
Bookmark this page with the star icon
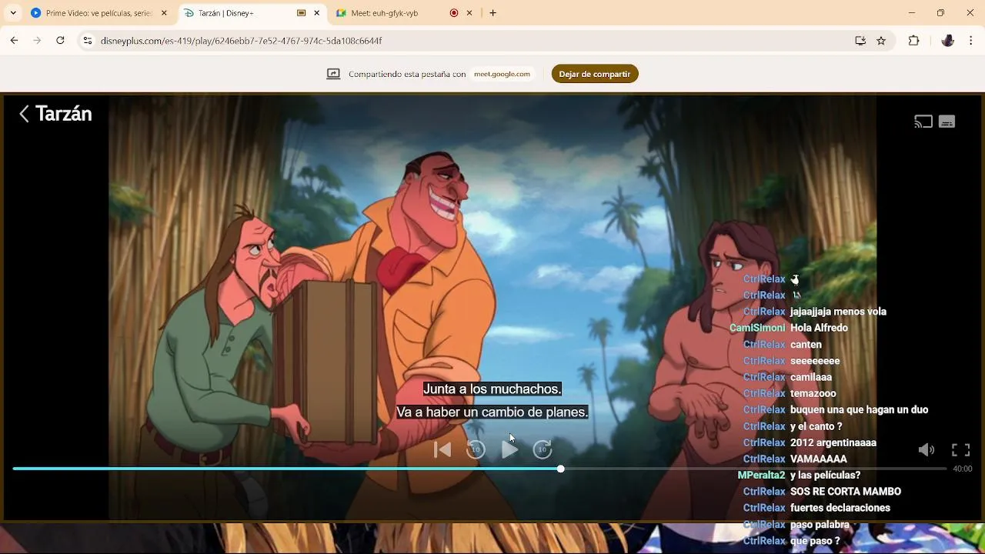881,41
